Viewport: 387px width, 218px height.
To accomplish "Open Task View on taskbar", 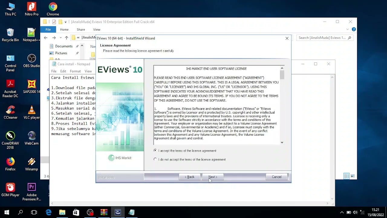I will coord(34,212).
